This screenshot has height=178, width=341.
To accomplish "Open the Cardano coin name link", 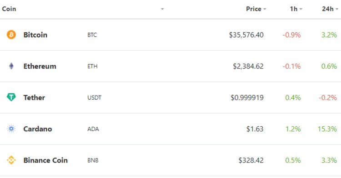I will point(38,129).
